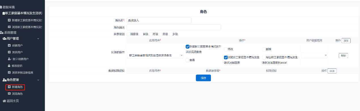Check the 县级 sharing level
The image size is (360, 111).
click(x=160, y=34)
